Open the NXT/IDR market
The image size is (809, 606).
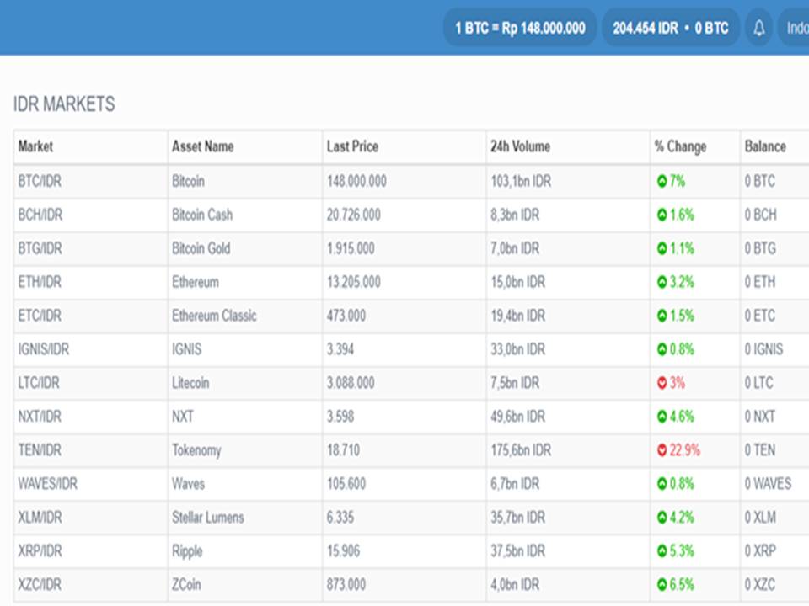tap(40, 417)
